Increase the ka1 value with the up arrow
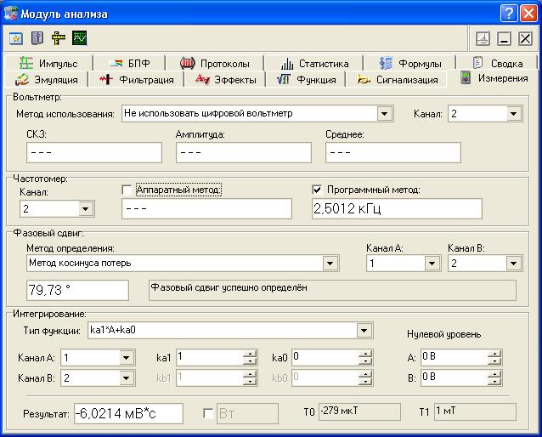This screenshot has height=437, width=542. pos(248,354)
